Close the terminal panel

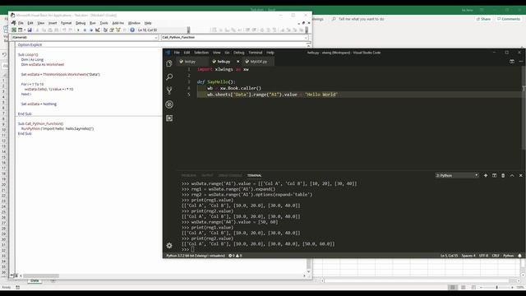[x=520, y=175]
